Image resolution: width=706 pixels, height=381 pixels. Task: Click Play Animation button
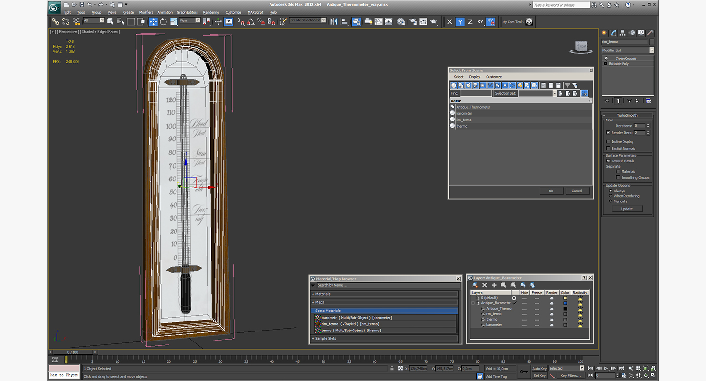(606, 368)
